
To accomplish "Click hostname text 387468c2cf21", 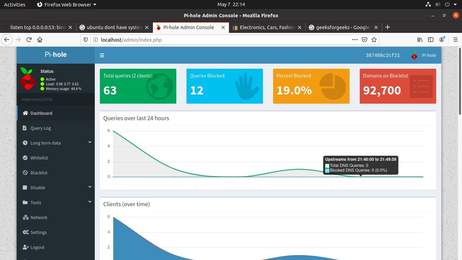I will pos(383,55).
